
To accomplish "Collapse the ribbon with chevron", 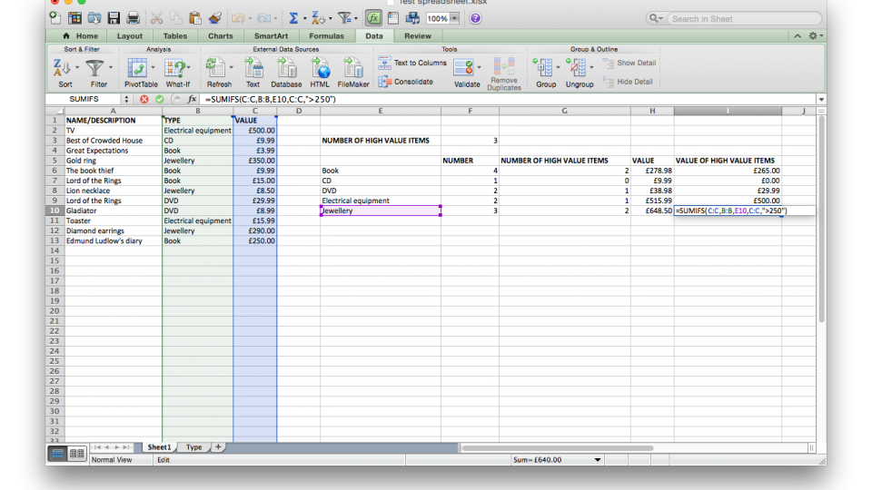I will click(x=798, y=35).
